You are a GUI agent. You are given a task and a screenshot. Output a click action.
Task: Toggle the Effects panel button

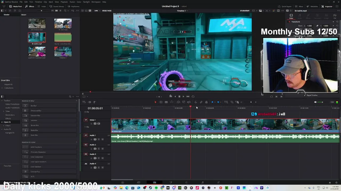point(30,6)
